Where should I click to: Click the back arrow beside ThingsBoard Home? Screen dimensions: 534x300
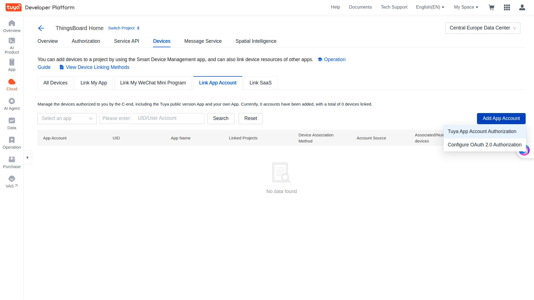tap(41, 28)
